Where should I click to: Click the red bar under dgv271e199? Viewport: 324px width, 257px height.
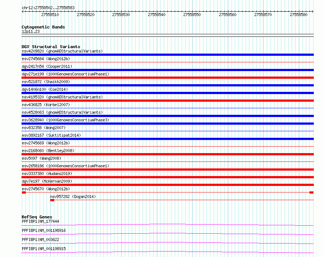tap(167, 78)
